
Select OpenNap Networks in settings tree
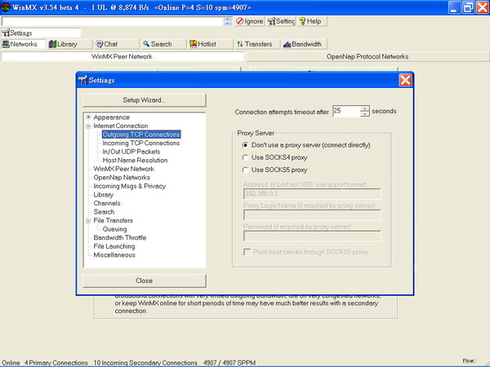point(122,178)
